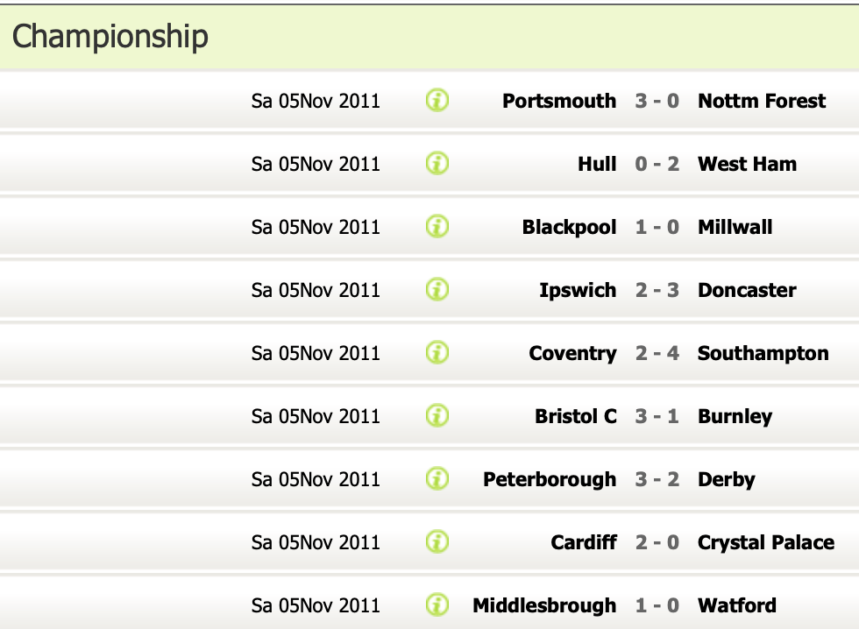Viewport: 859px width, 629px height.
Task: Click the date on the Blackpool row
Action: 316,227
